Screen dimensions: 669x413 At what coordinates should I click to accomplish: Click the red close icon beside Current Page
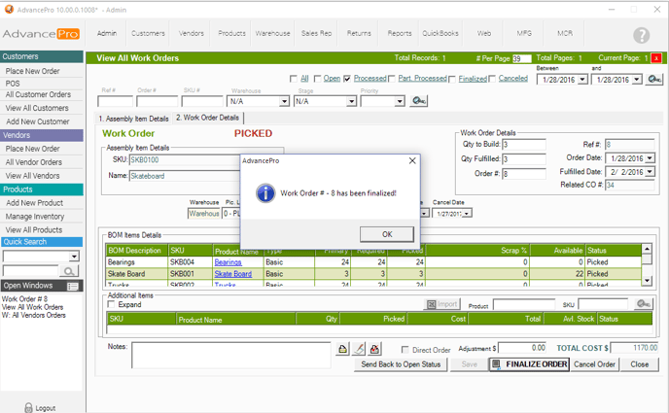point(656,58)
